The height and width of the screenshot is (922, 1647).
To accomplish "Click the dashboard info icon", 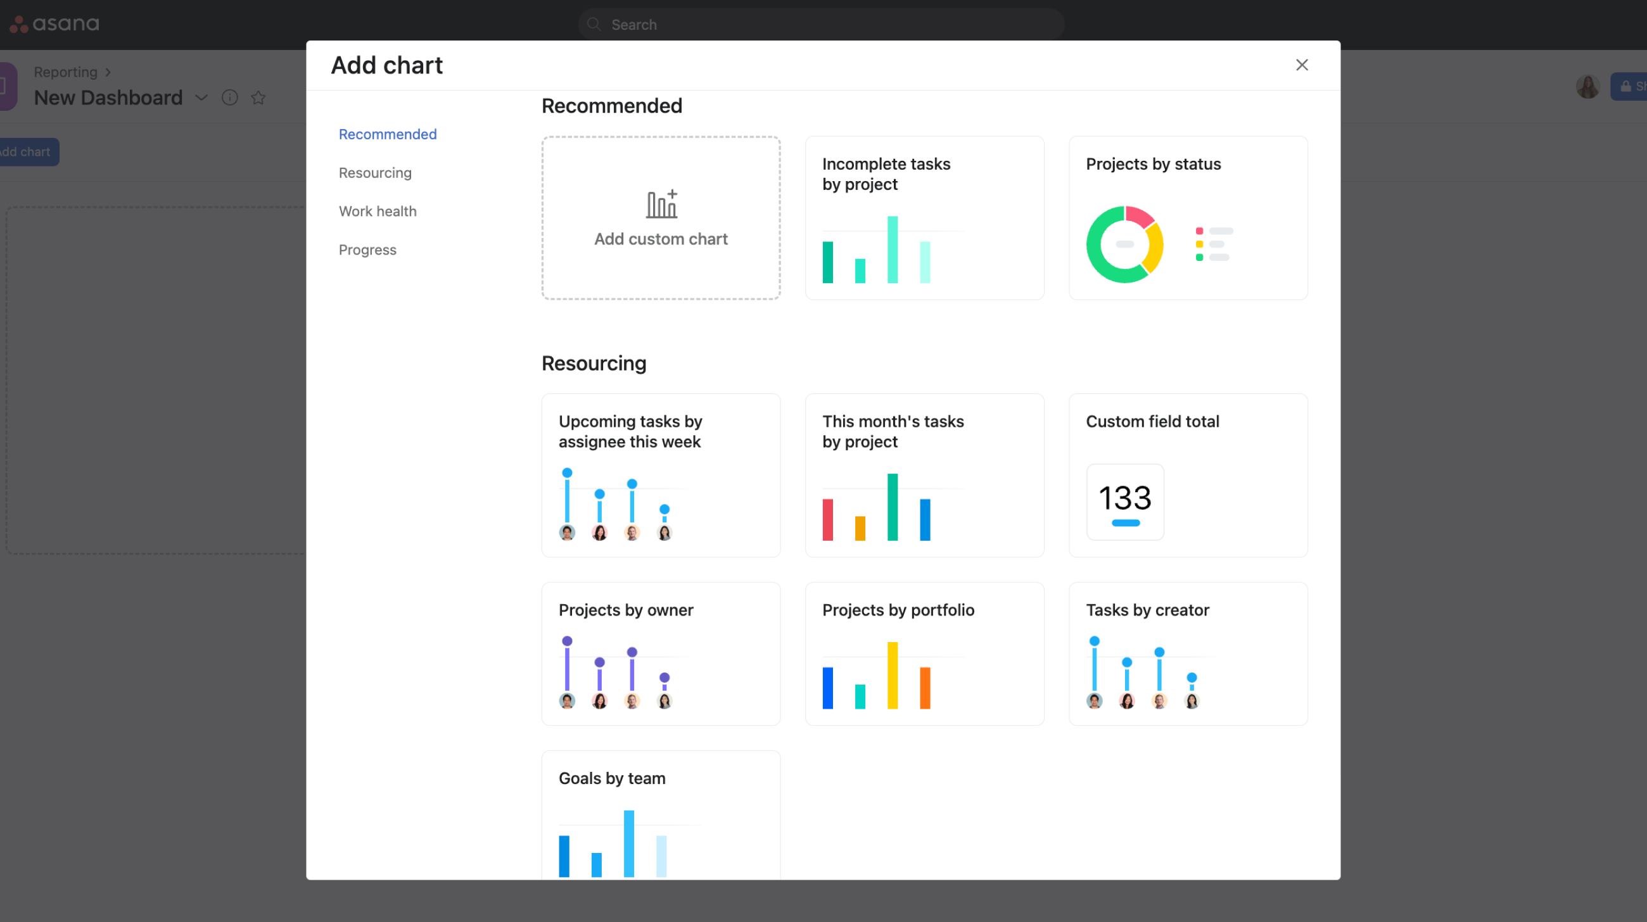I will (229, 98).
